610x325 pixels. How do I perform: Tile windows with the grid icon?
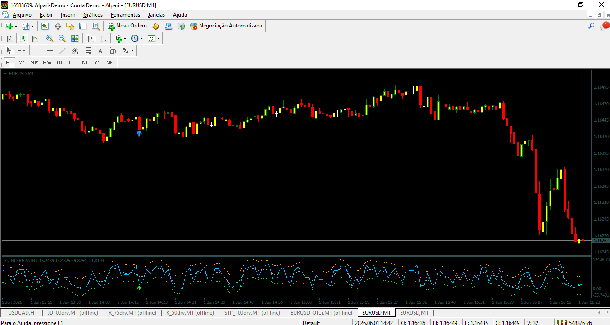pyautogui.click(x=75, y=38)
